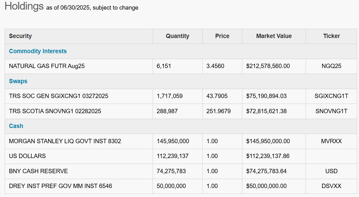Click the $212,578,560.00 market value cell
Screen dimensions: 359x197
click(x=268, y=66)
